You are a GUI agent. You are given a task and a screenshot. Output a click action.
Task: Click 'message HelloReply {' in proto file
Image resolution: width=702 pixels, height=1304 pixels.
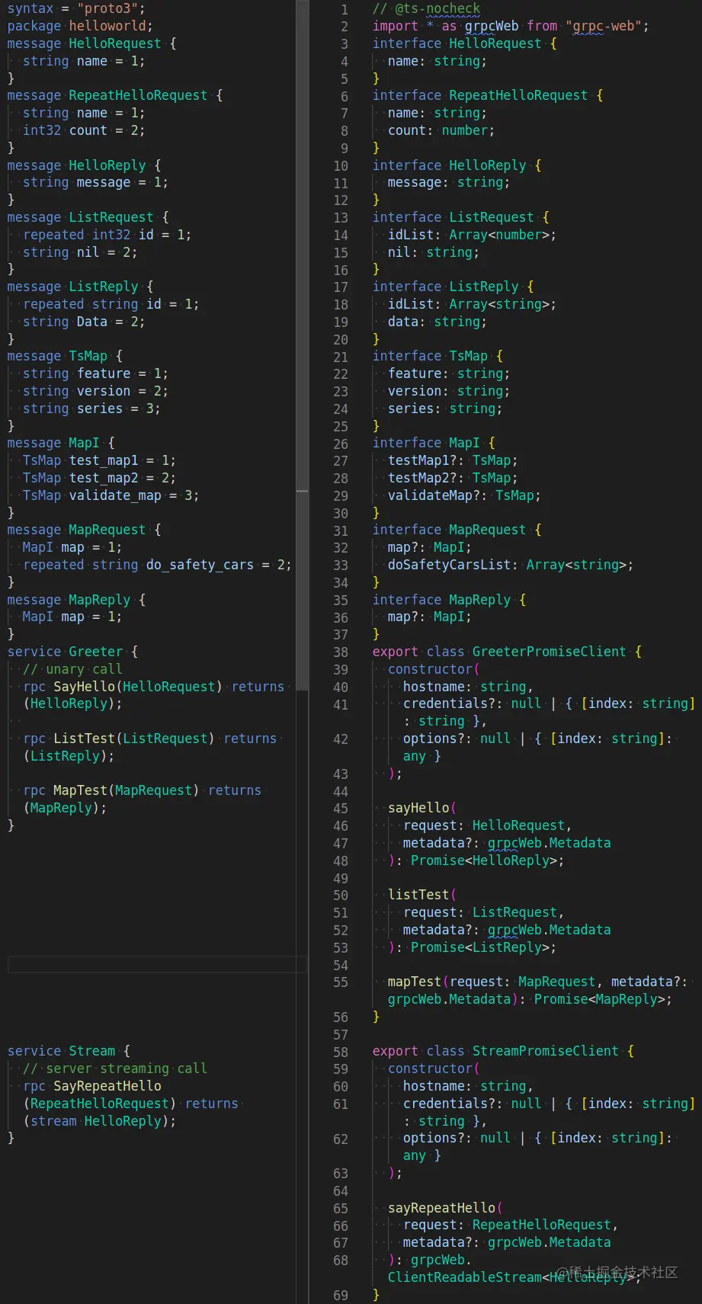(x=85, y=165)
